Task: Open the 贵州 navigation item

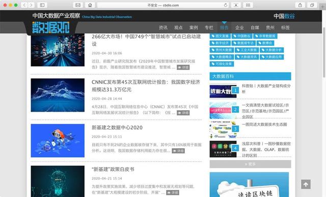Action: pos(270,27)
